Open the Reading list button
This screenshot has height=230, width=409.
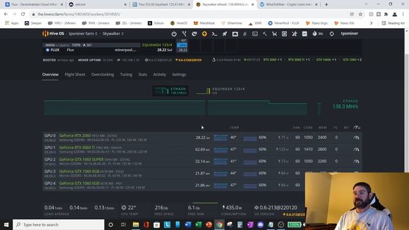point(394,23)
